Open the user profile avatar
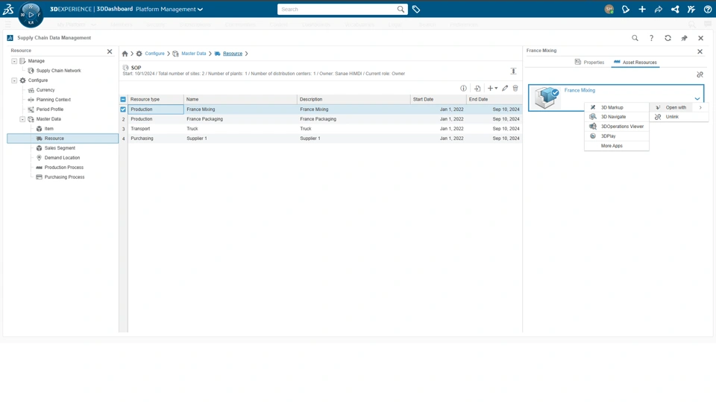The width and height of the screenshot is (716, 402). 609,9
